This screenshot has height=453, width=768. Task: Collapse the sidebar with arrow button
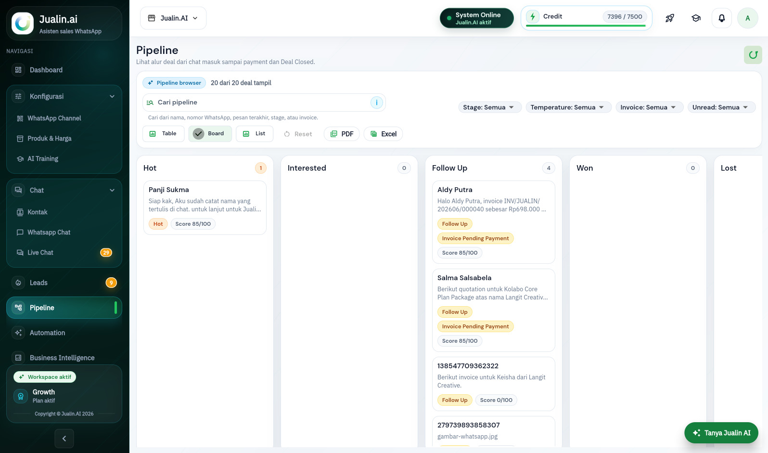tap(64, 439)
